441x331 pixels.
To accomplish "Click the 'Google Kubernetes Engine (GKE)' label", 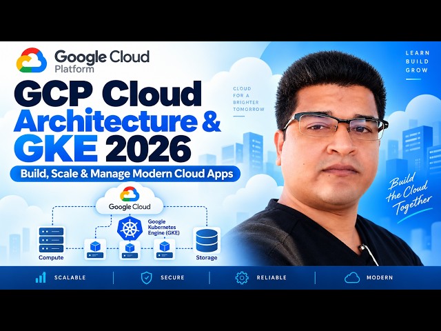I will coord(164,227).
